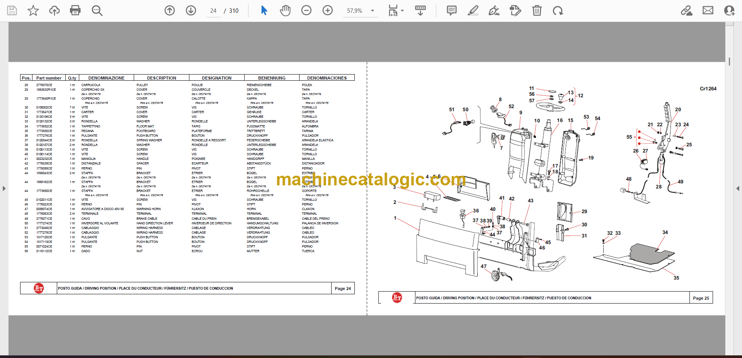Select the 'Part number' column header

(49, 78)
